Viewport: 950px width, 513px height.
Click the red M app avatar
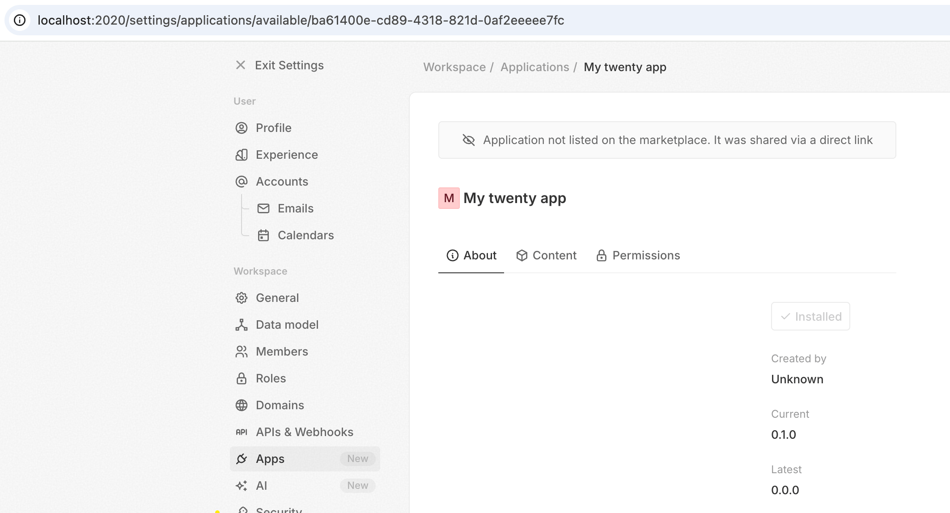coord(449,198)
